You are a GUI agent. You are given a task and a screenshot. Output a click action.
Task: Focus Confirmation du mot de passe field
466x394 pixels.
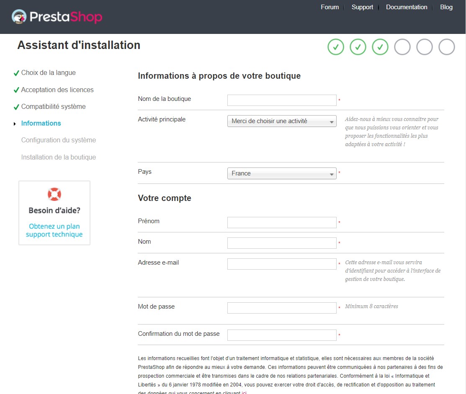tap(282, 335)
